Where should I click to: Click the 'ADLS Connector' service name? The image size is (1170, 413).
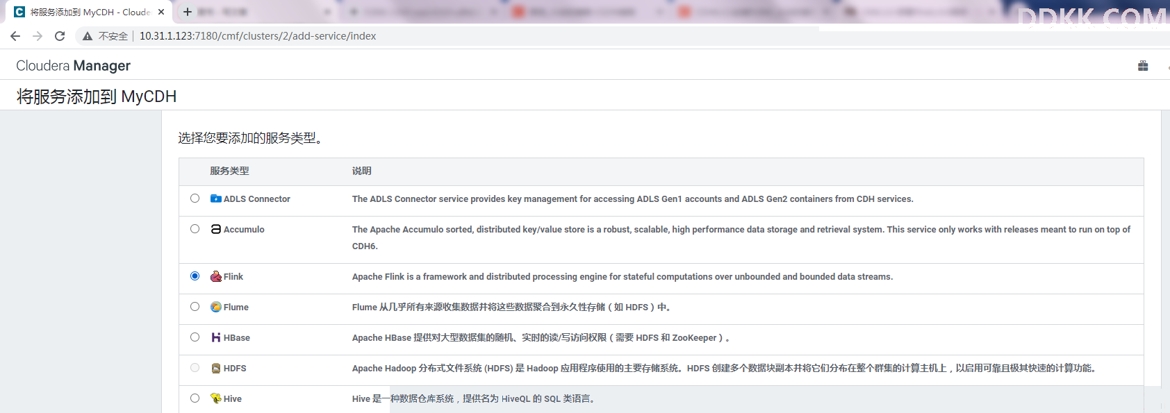point(257,199)
